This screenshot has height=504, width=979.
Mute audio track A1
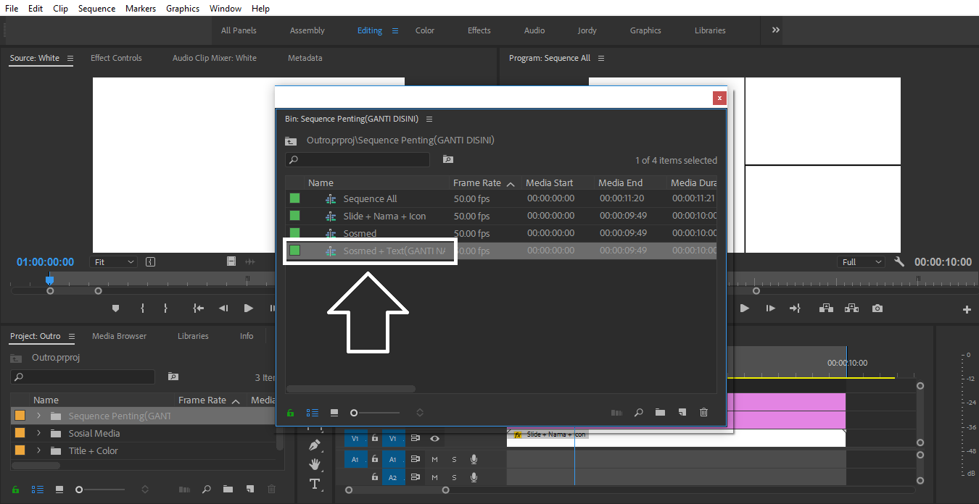pyautogui.click(x=435, y=459)
